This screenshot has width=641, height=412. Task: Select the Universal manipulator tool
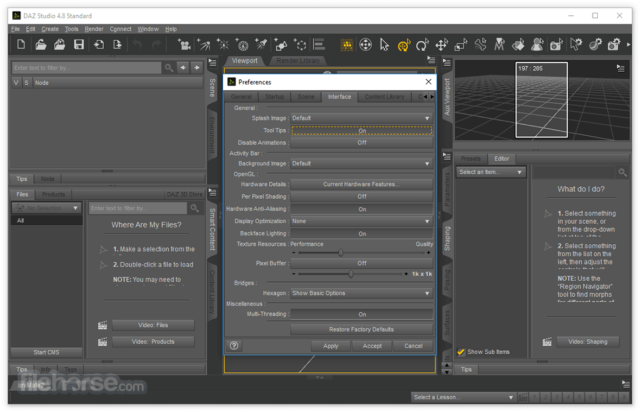point(365,44)
